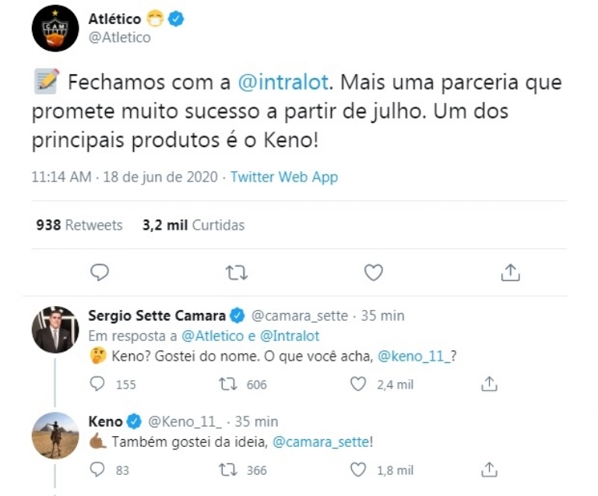Retweet Keno's reply tweet
This screenshot has height=496, width=598.
click(x=228, y=470)
